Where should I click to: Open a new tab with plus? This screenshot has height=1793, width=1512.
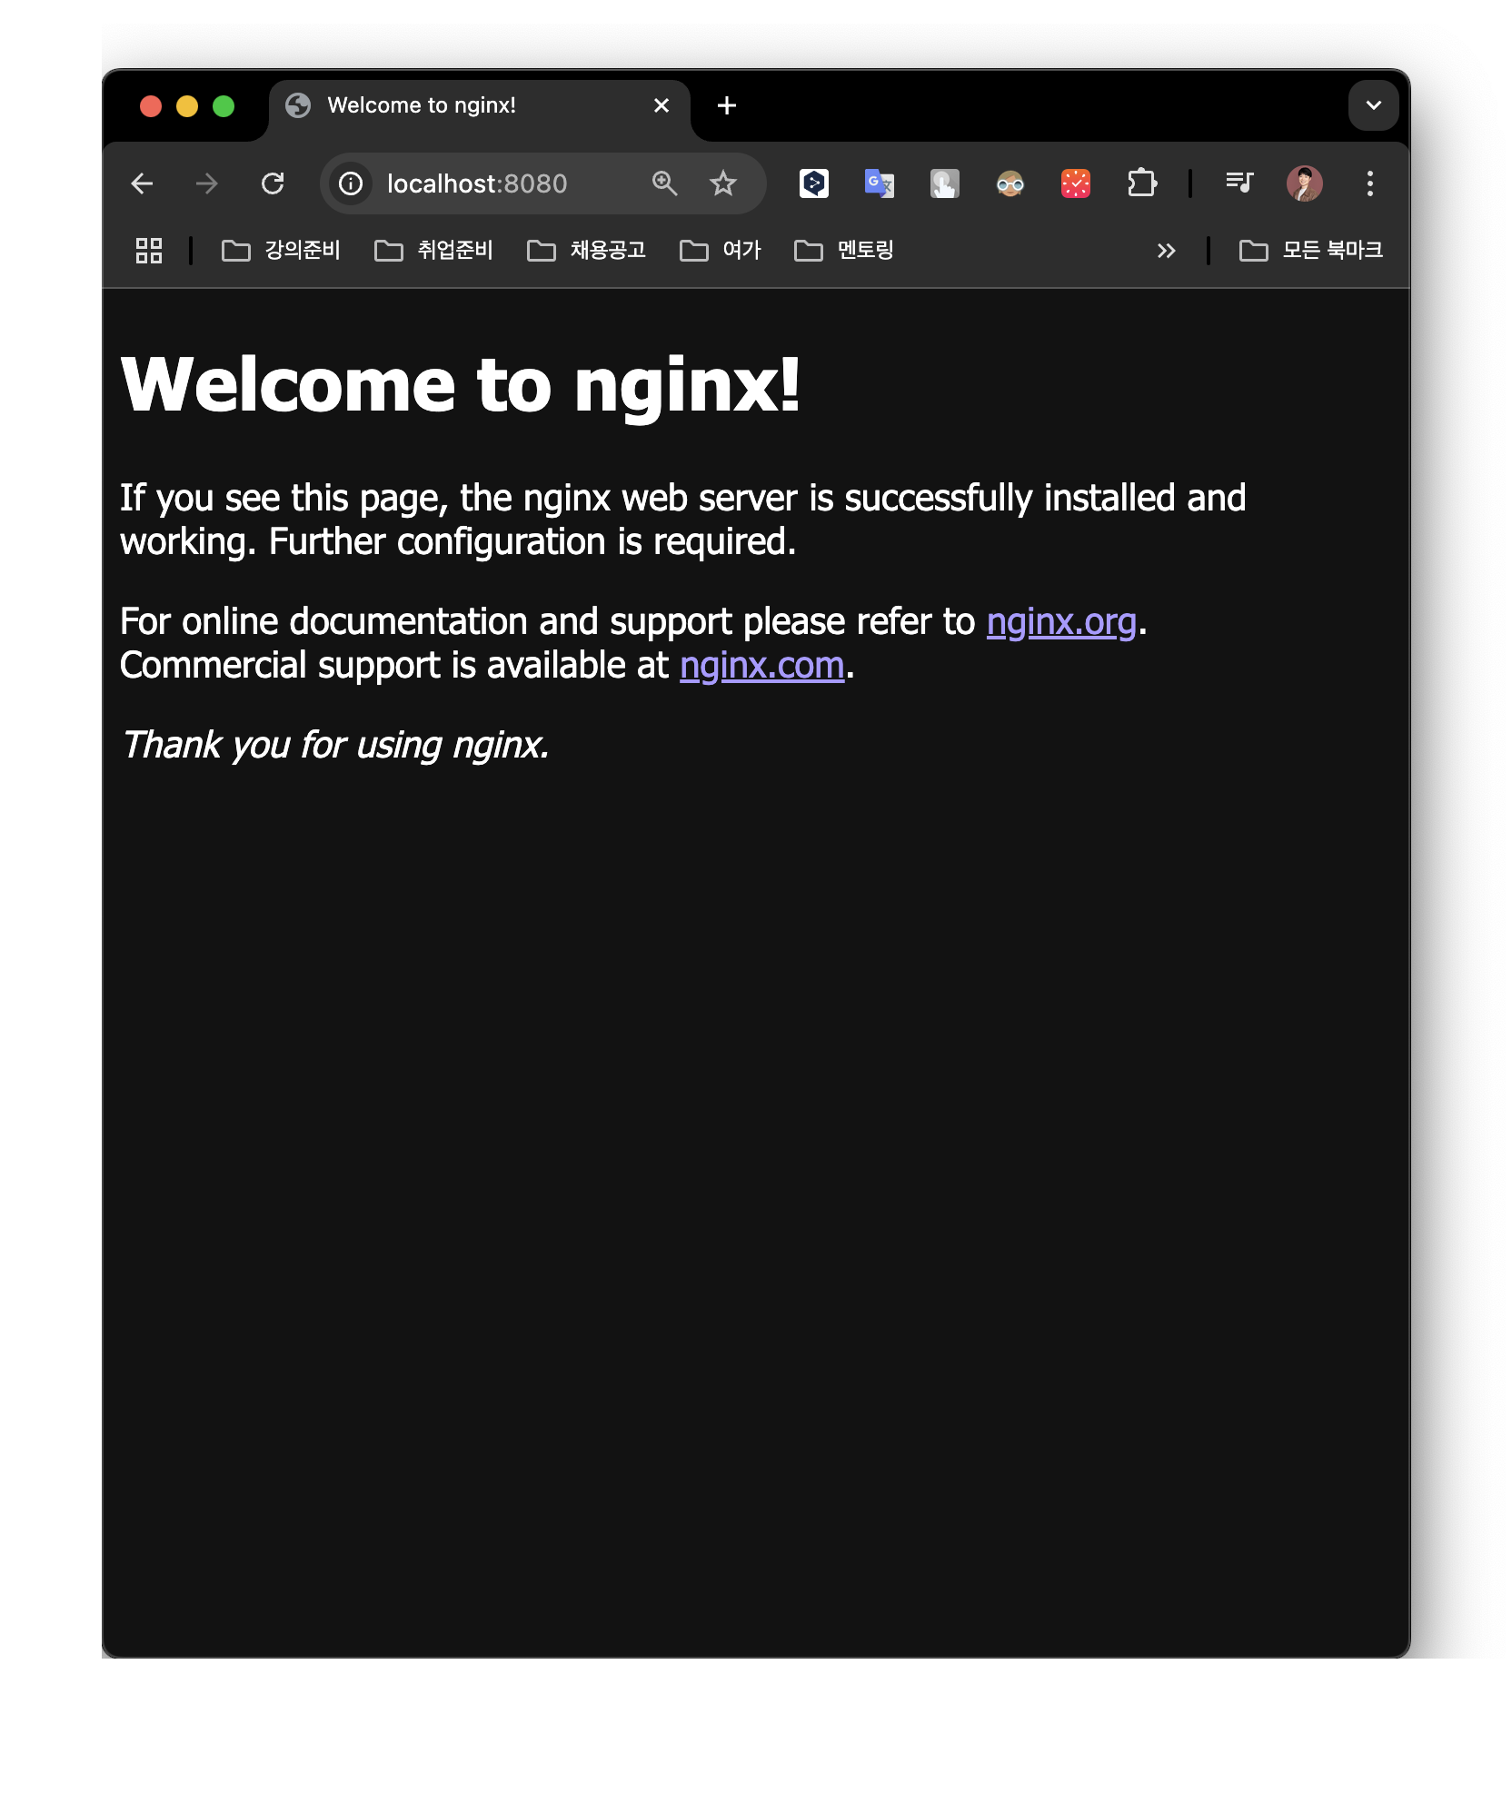point(727,106)
